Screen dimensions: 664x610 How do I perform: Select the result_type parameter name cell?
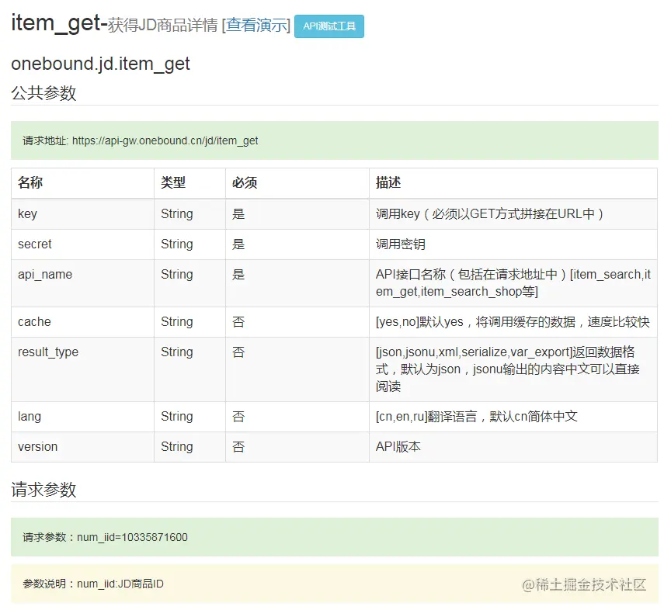pos(82,369)
